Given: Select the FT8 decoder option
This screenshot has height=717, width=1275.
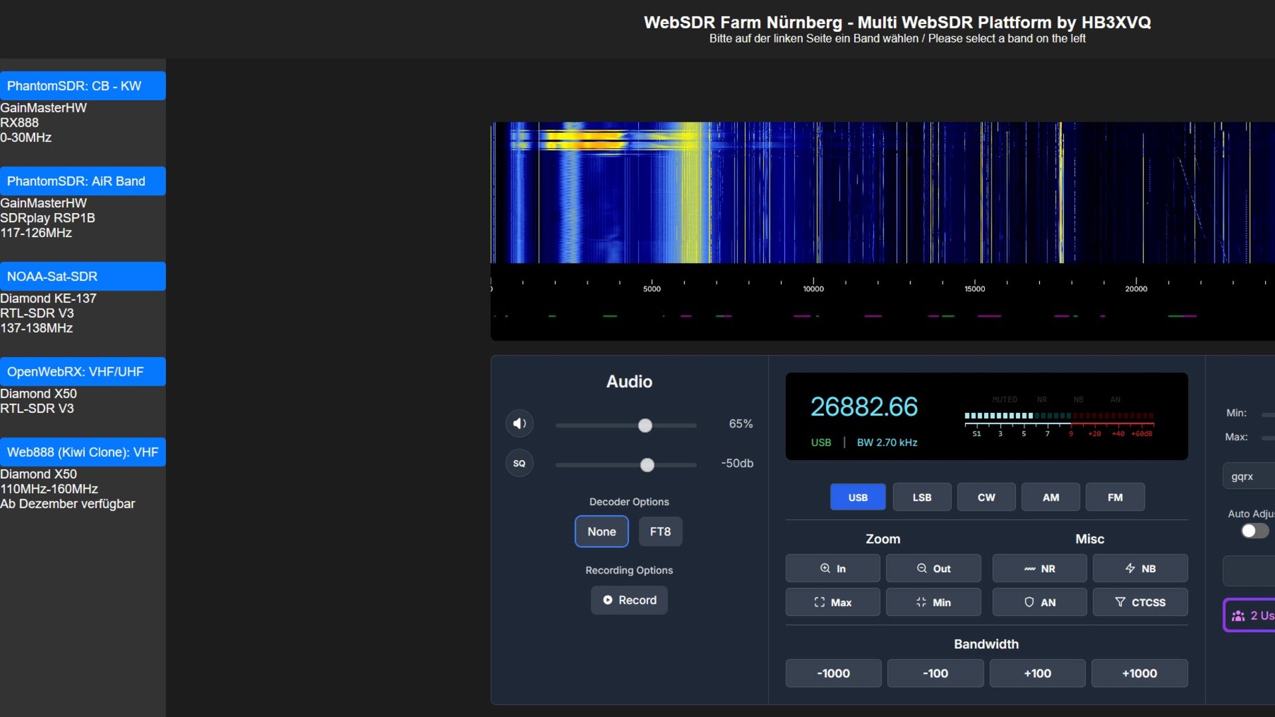Looking at the screenshot, I should point(660,532).
